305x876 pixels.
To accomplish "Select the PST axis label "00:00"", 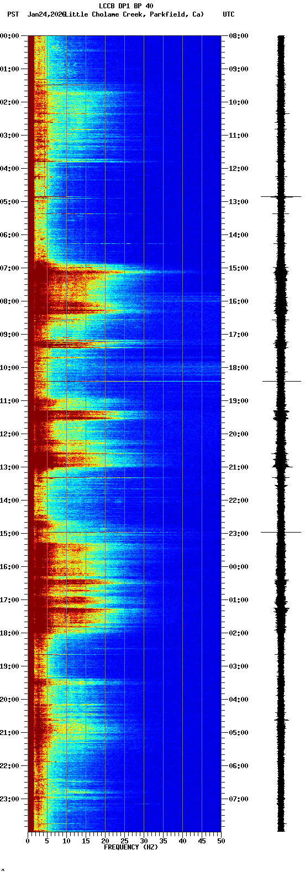I will (x=9, y=36).
